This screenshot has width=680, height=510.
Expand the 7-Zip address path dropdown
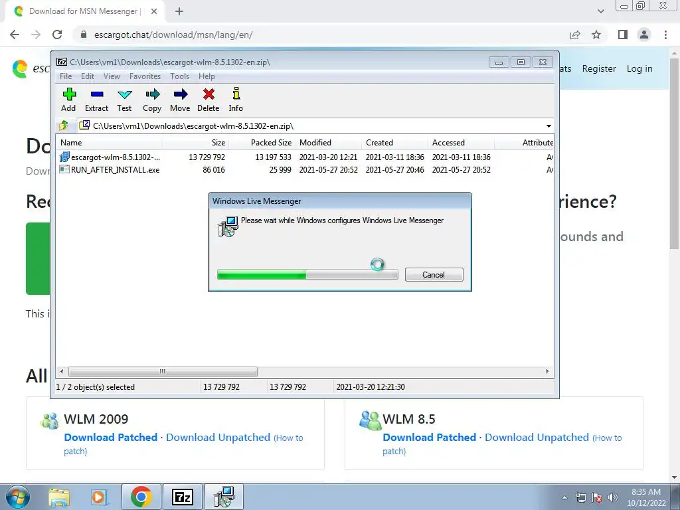pyautogui.click(x=549, y=126)
